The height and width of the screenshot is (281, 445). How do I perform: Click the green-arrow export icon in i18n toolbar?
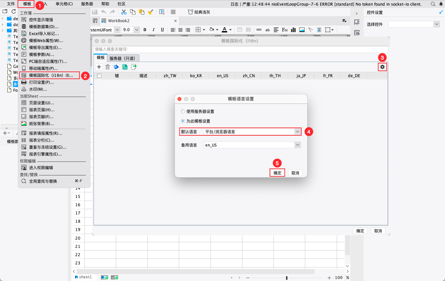(134, 67)
